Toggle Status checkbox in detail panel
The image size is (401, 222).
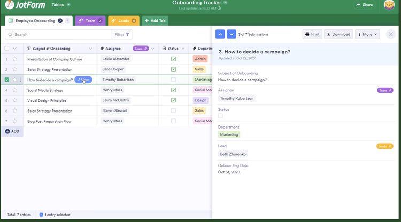coord(220,116)
